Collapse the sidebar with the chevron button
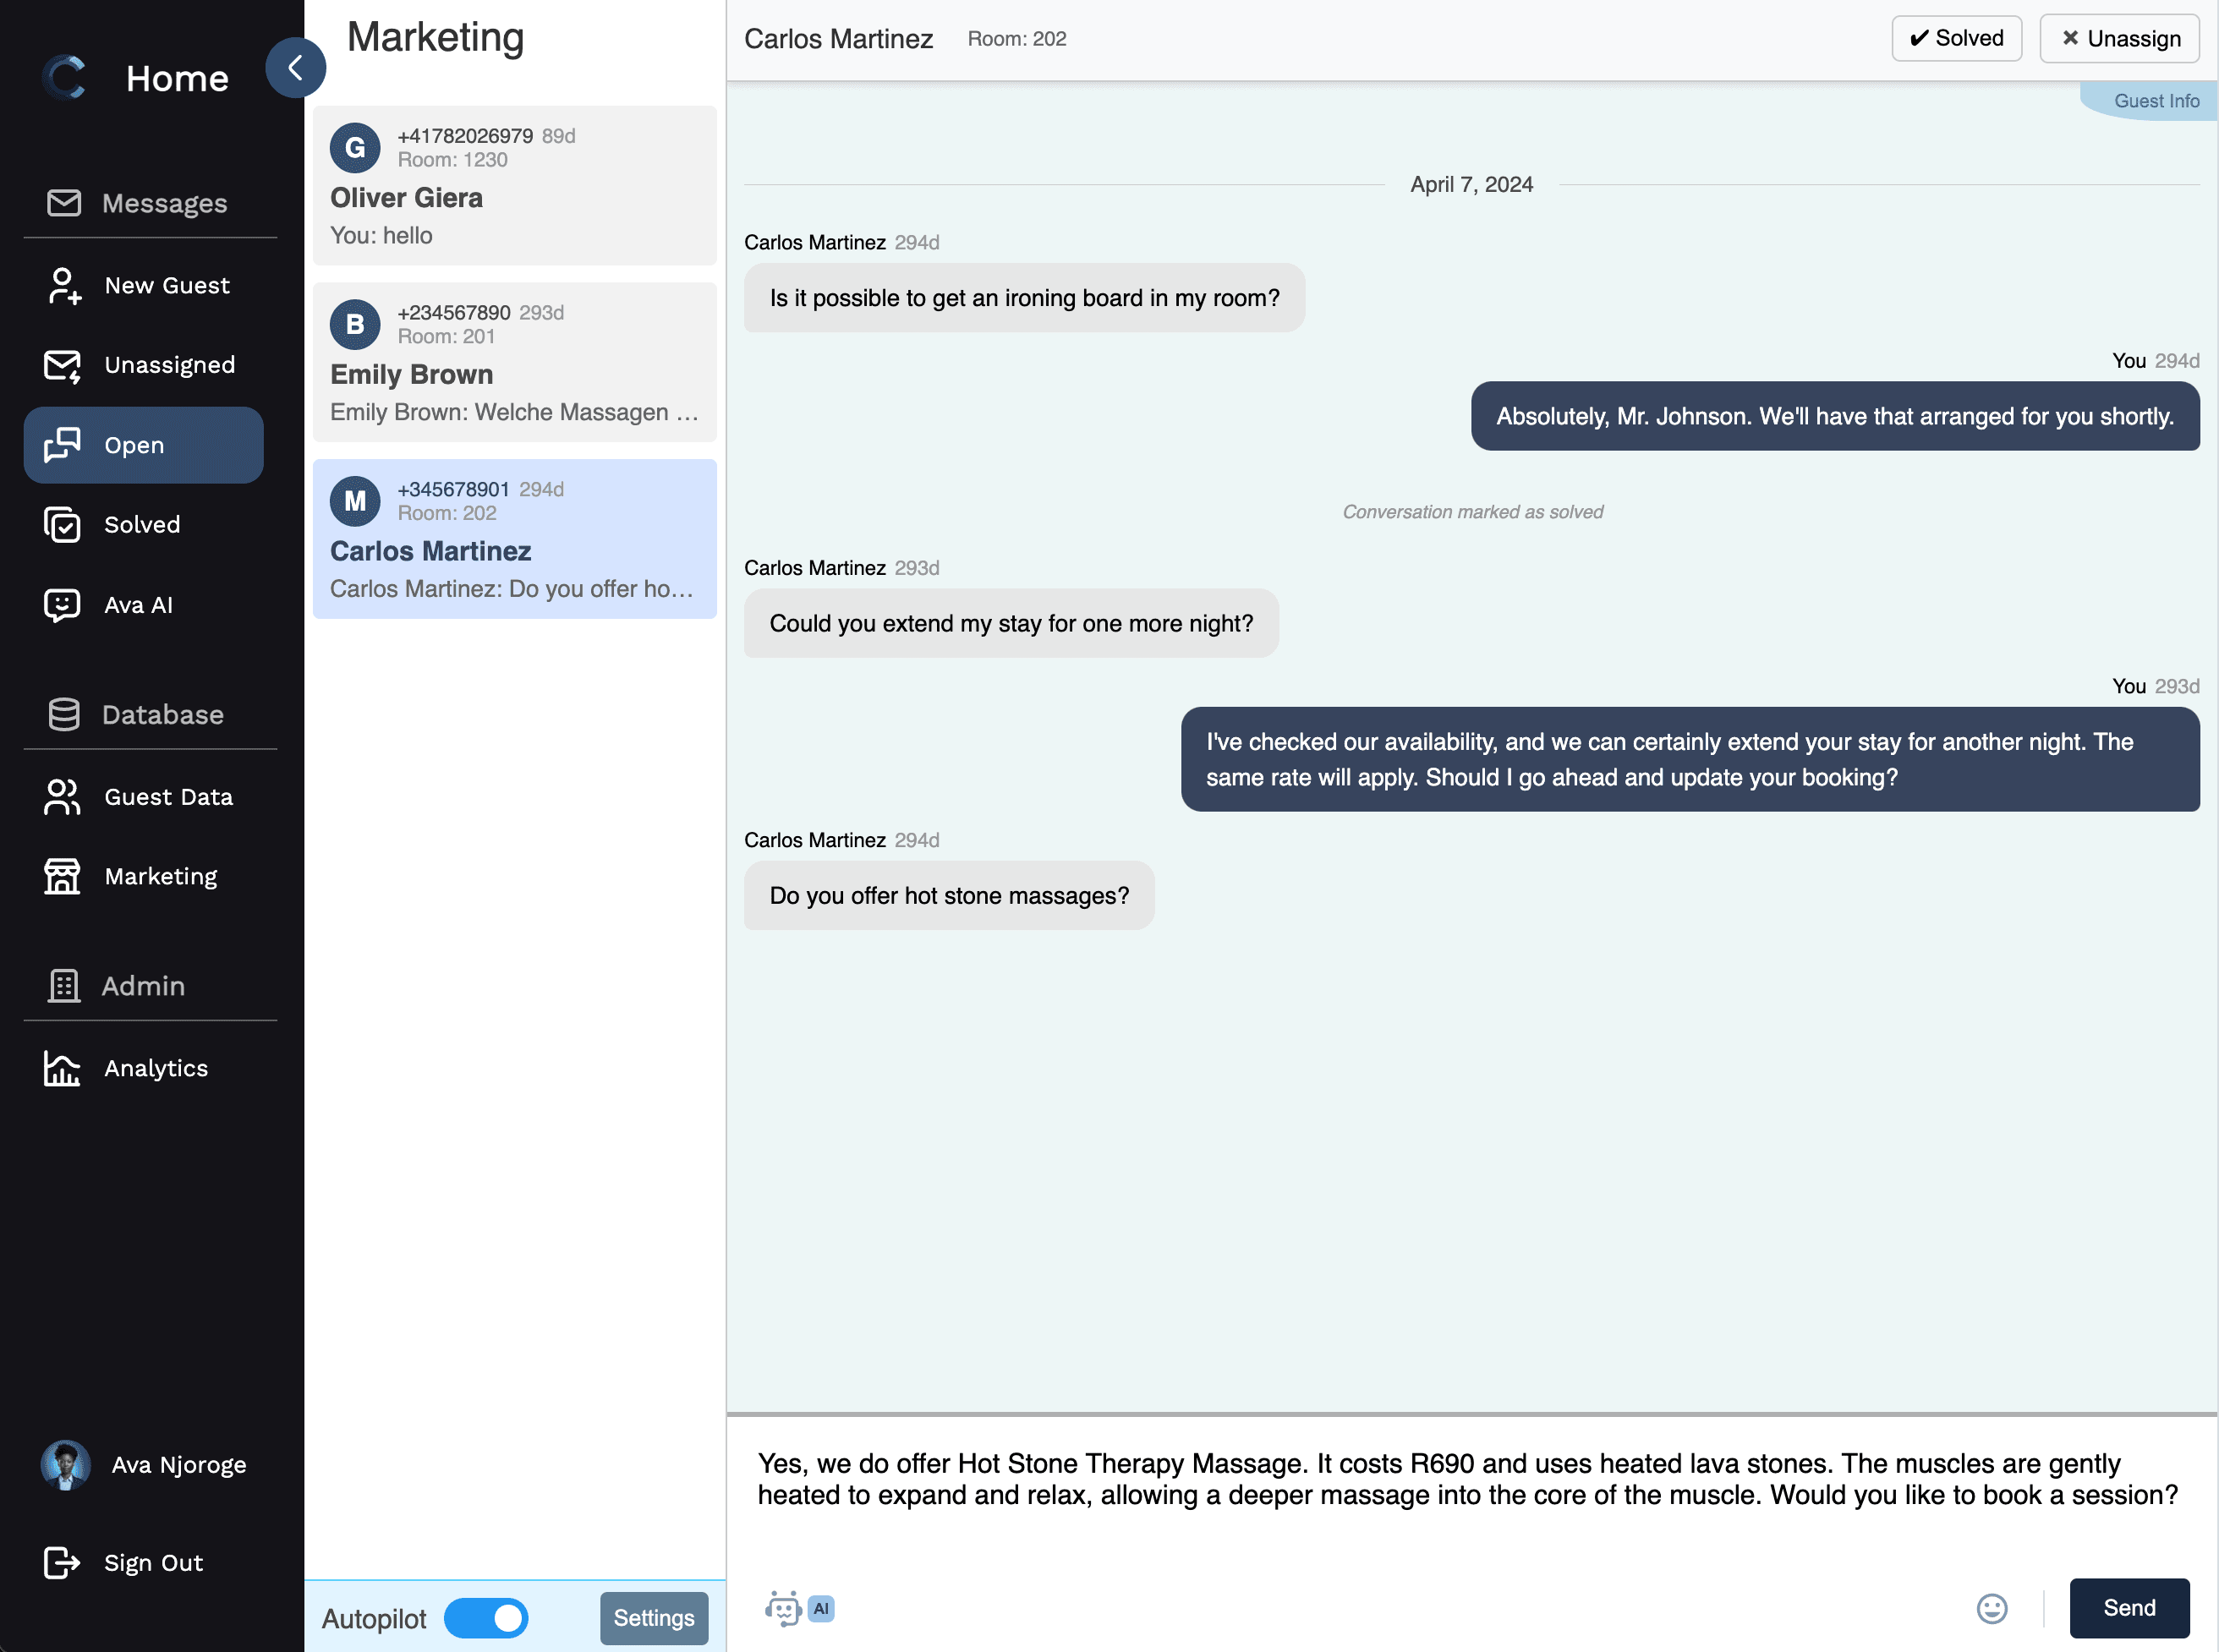The image size is (2219, 1652). [x=295, y=68]
